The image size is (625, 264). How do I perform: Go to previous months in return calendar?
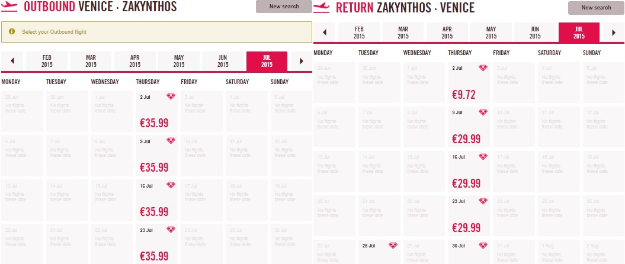point(325,33)
